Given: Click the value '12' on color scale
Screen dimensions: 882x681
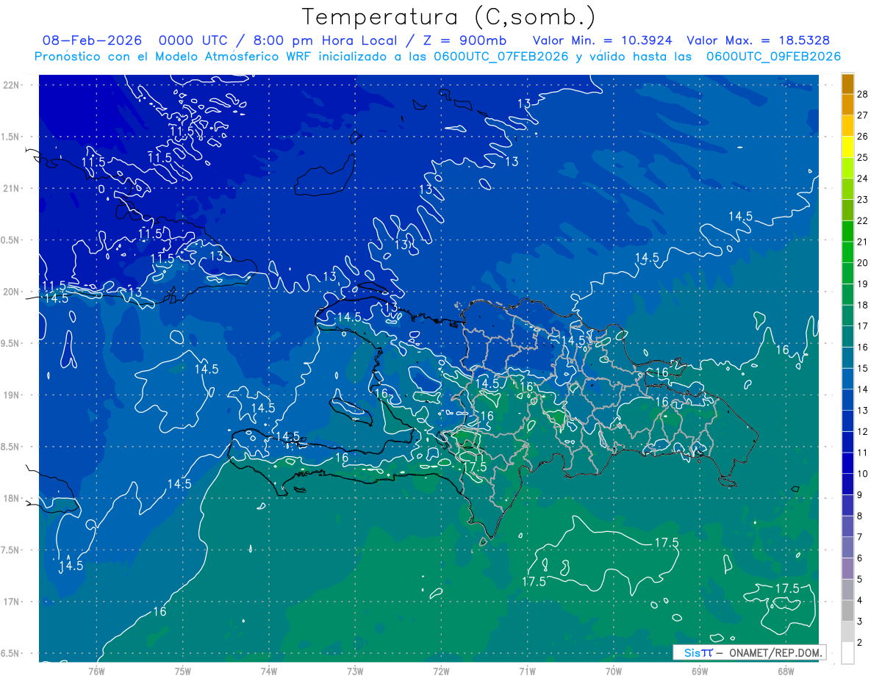Looking at the screenshot, I should [x=863, y=431].
